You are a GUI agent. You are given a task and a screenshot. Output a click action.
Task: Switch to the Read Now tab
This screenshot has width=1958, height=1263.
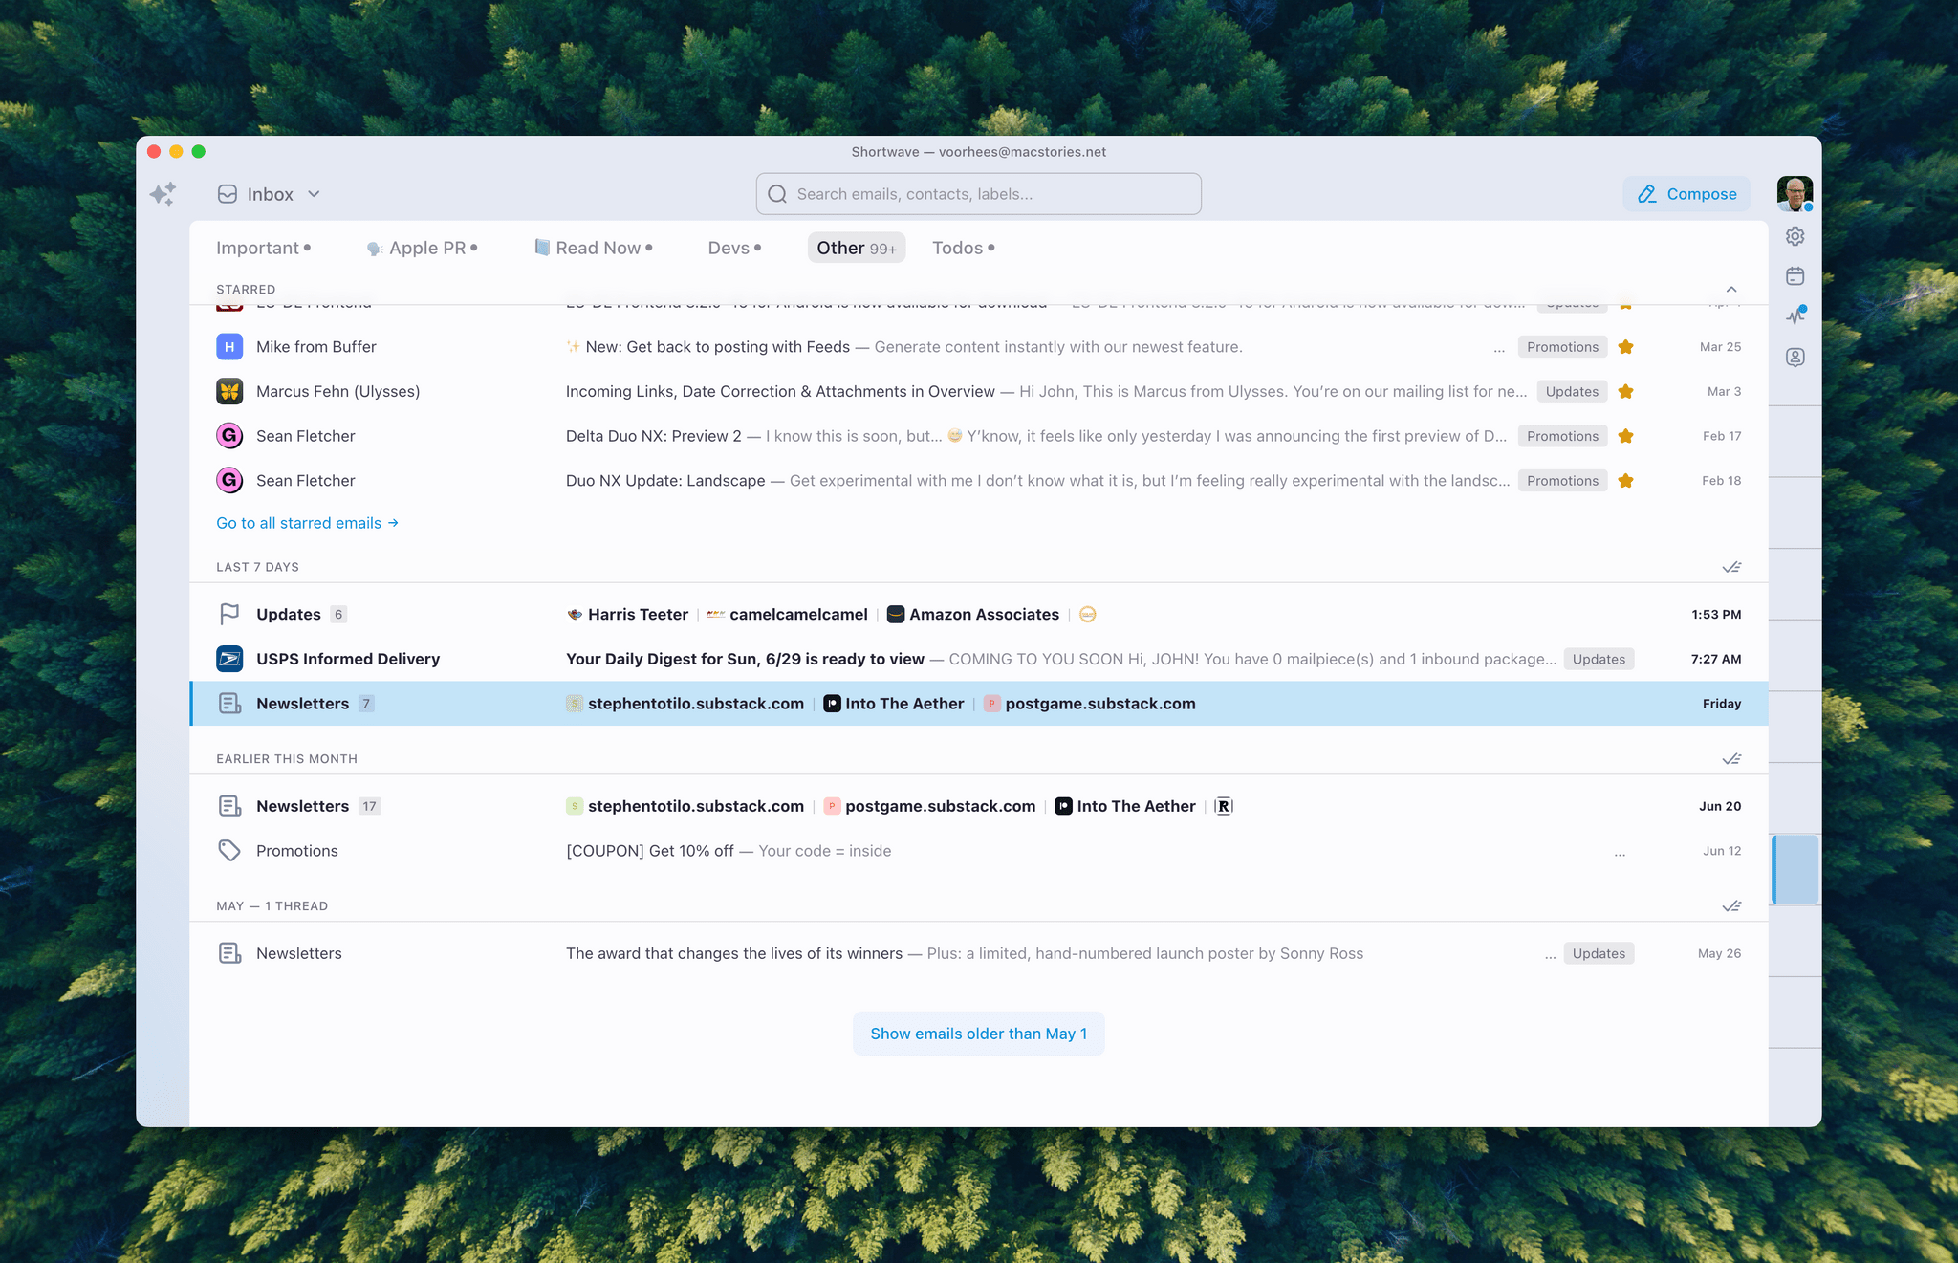tap(593, 248)
